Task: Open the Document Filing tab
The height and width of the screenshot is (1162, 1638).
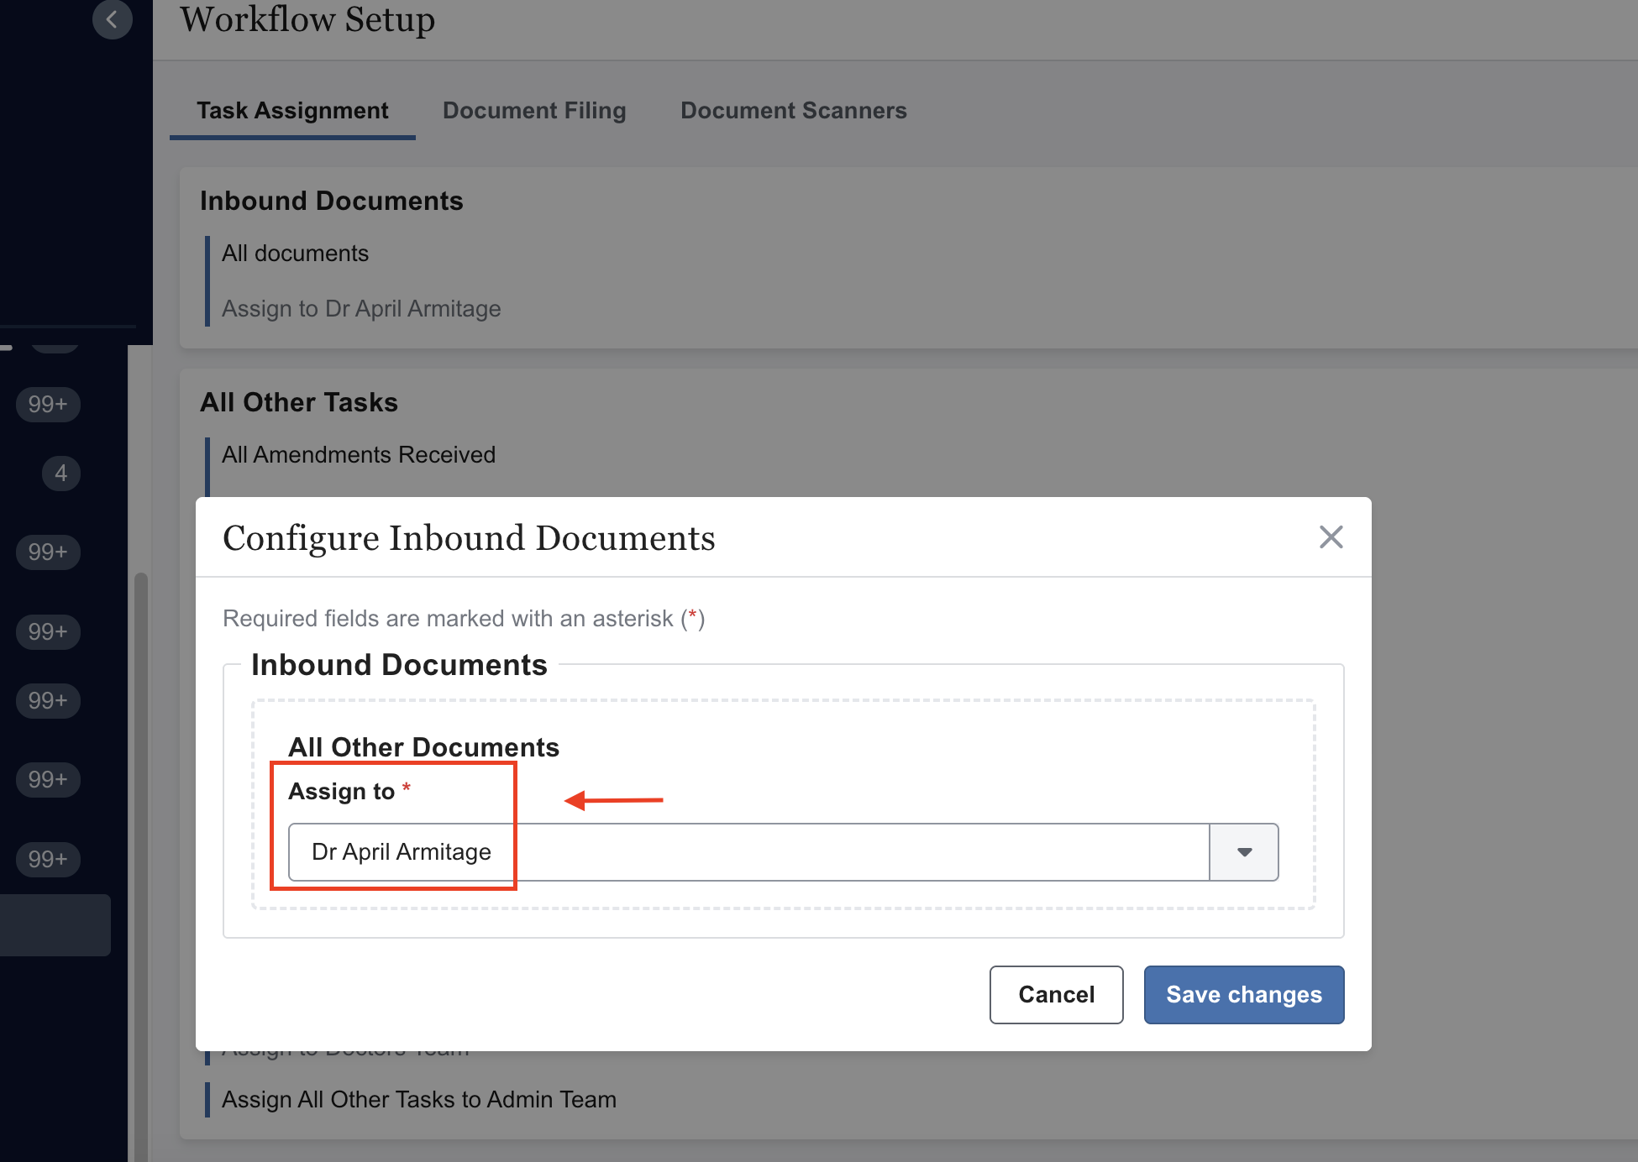Action: coord(534,111)
